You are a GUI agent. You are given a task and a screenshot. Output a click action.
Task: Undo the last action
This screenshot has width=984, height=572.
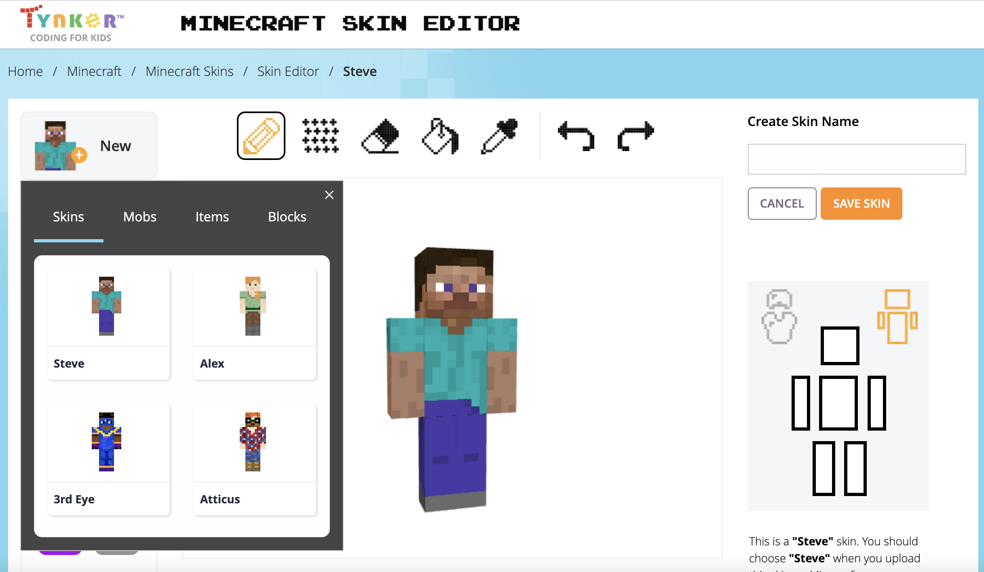tap(576, 136)
